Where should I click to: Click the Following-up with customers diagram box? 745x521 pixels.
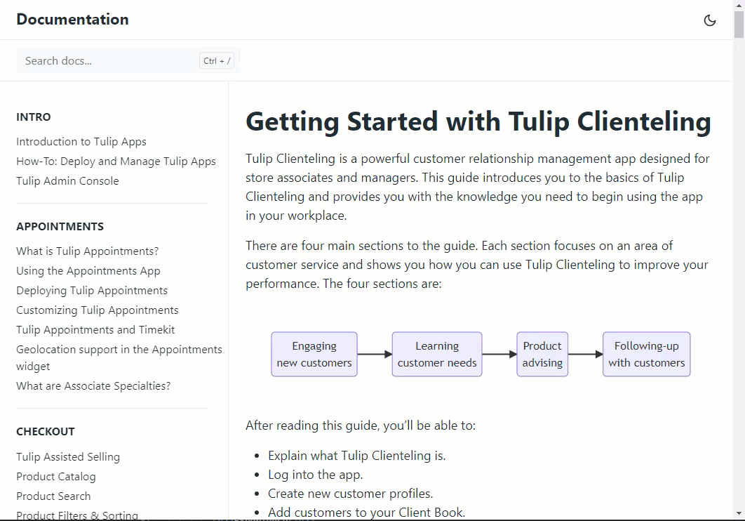pos(646,355)
